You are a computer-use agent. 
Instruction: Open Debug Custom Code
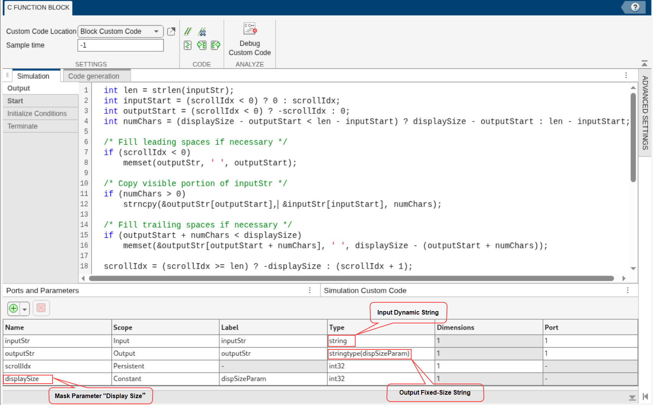[x=249, y=39]
